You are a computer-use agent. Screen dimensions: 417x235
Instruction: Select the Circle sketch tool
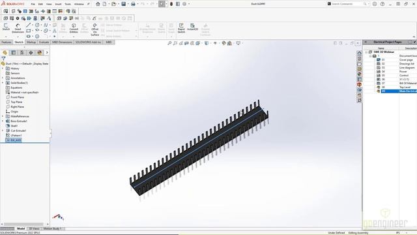(37, 25)
